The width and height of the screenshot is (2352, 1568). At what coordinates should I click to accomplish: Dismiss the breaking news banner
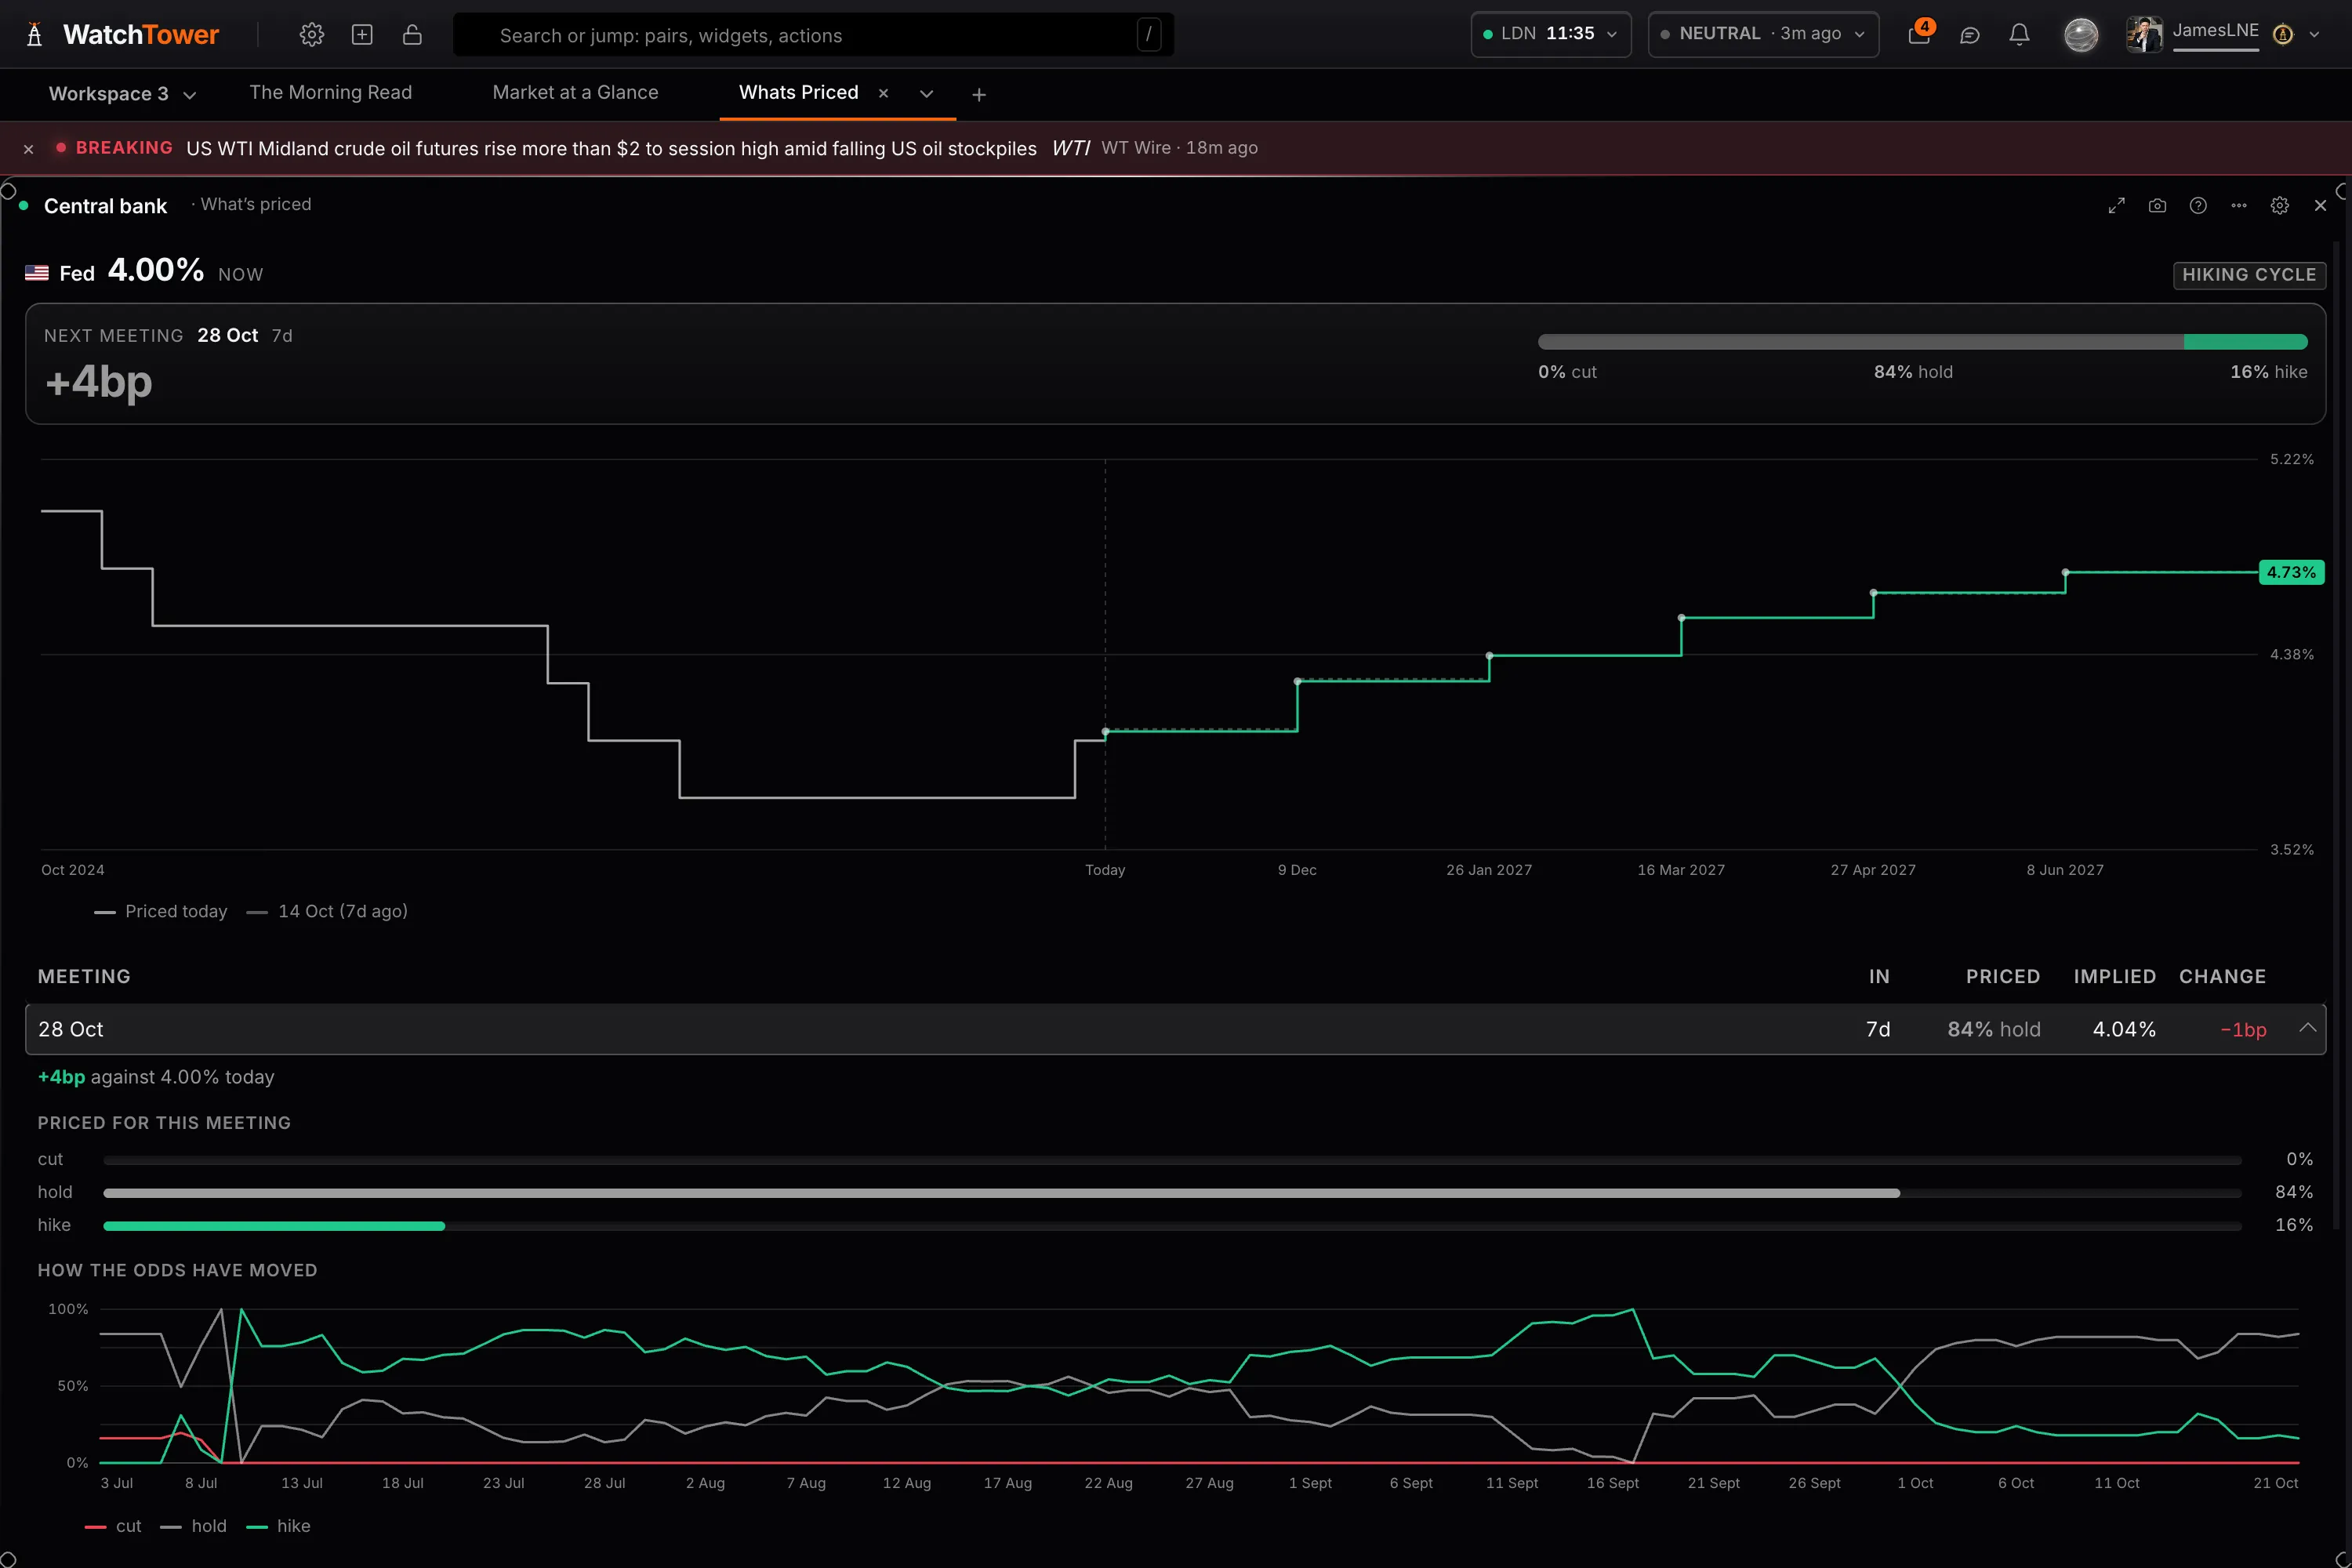(29, 149)
